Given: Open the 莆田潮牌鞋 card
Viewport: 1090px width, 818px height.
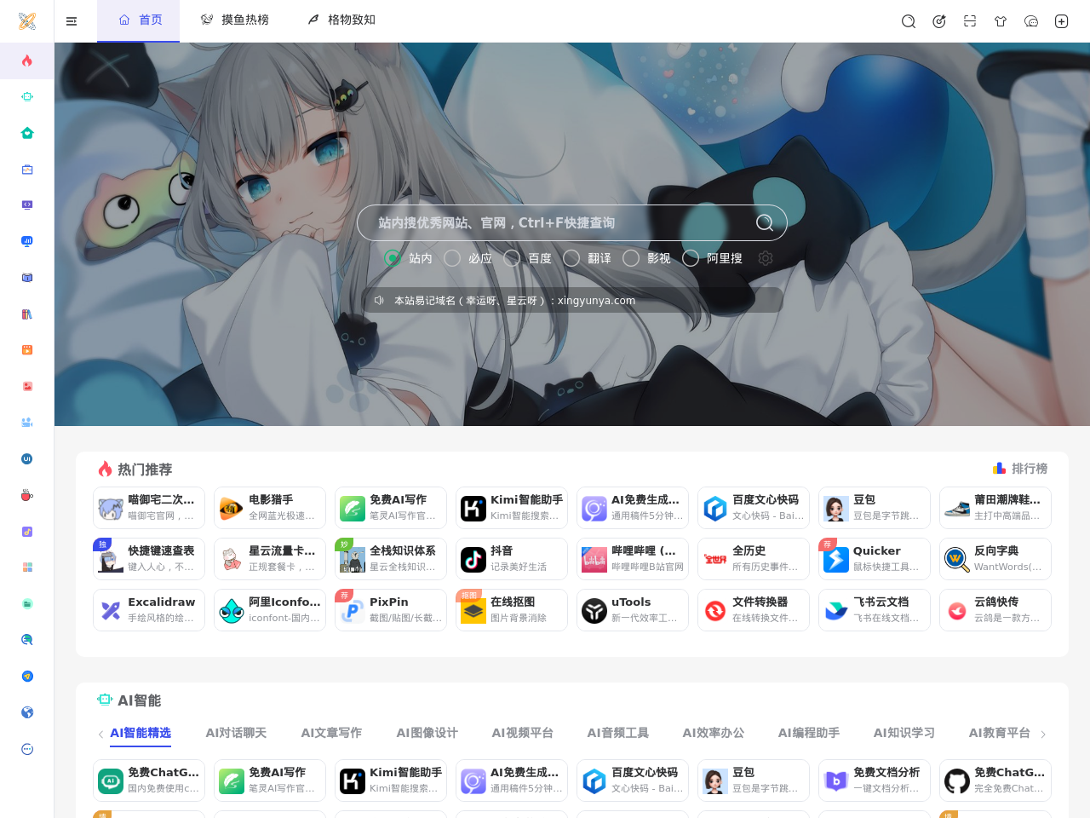Looking at the screenshot, I should 995,508.
